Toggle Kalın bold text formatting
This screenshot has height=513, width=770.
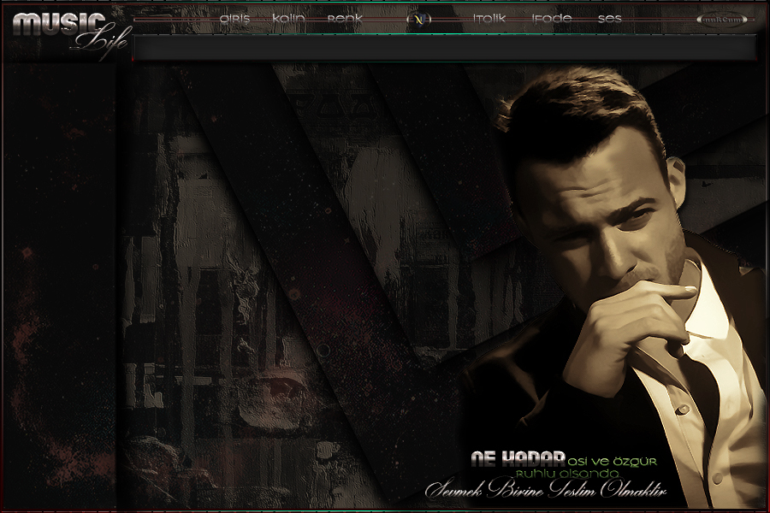tap(288, 18)
